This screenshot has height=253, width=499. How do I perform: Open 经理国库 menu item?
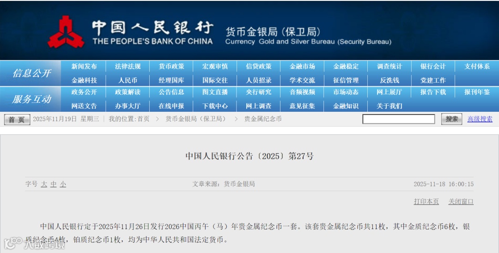pyautogui.click(x=171, y=80)
